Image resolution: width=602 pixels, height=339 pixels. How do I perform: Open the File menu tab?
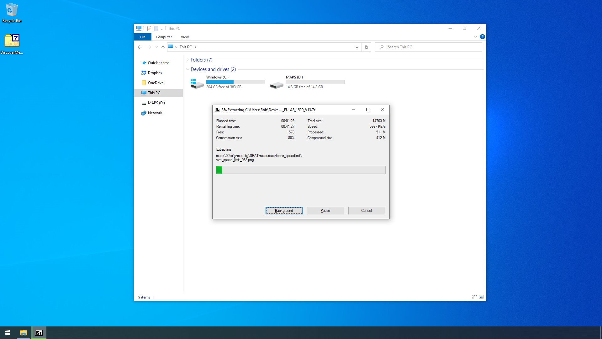pyautogui.click(x=143, y=37)
